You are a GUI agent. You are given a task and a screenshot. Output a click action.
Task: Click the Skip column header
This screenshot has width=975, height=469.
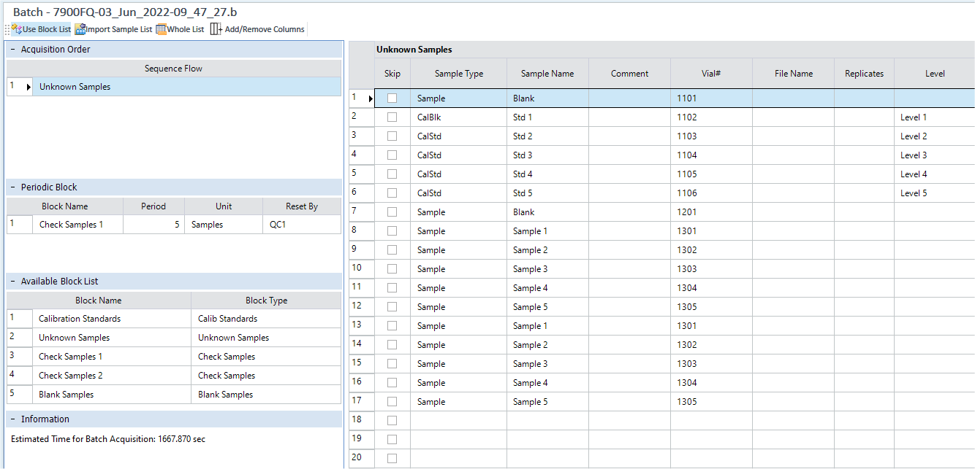click(x=392, y=74)
